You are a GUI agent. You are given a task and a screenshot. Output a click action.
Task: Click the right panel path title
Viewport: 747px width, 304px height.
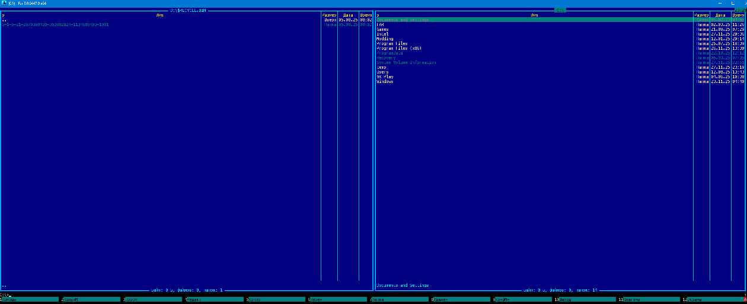tap(560, 11)
